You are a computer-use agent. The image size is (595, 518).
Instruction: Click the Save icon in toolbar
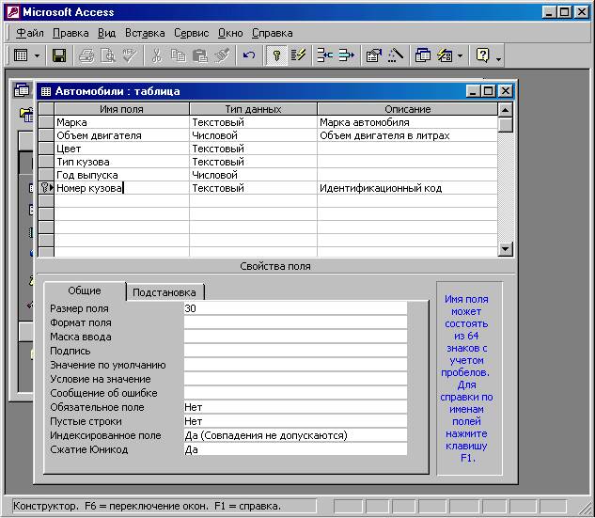59,55
